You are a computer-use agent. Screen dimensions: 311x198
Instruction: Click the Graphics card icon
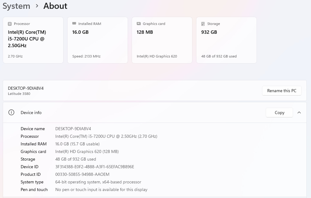[139, 24]
